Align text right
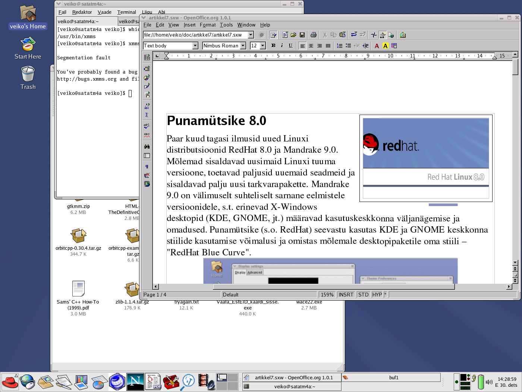Image resolution: width=522 pixels, height=392 pixels. 320,46
